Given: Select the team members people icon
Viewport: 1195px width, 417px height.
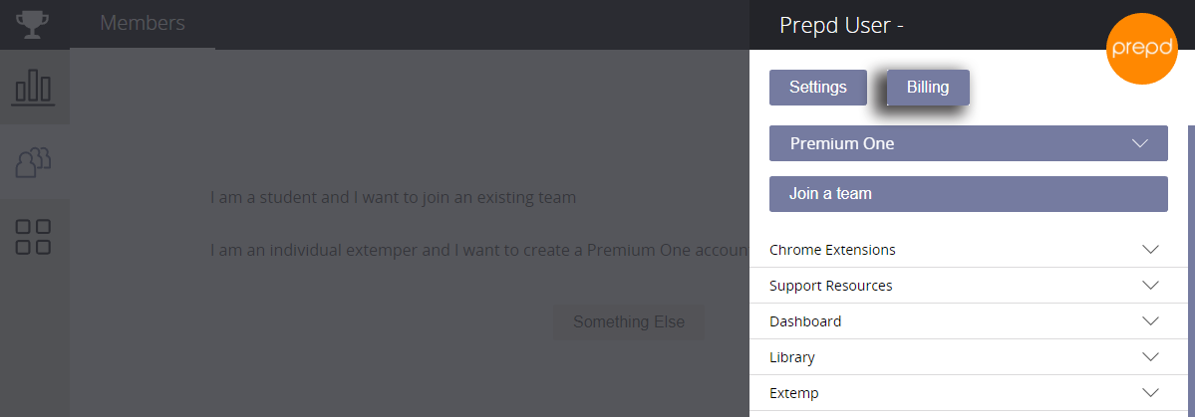Looking at the screenshot, I should pos(34,162).
